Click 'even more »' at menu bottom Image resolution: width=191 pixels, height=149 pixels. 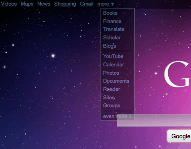tap(117, 116)
